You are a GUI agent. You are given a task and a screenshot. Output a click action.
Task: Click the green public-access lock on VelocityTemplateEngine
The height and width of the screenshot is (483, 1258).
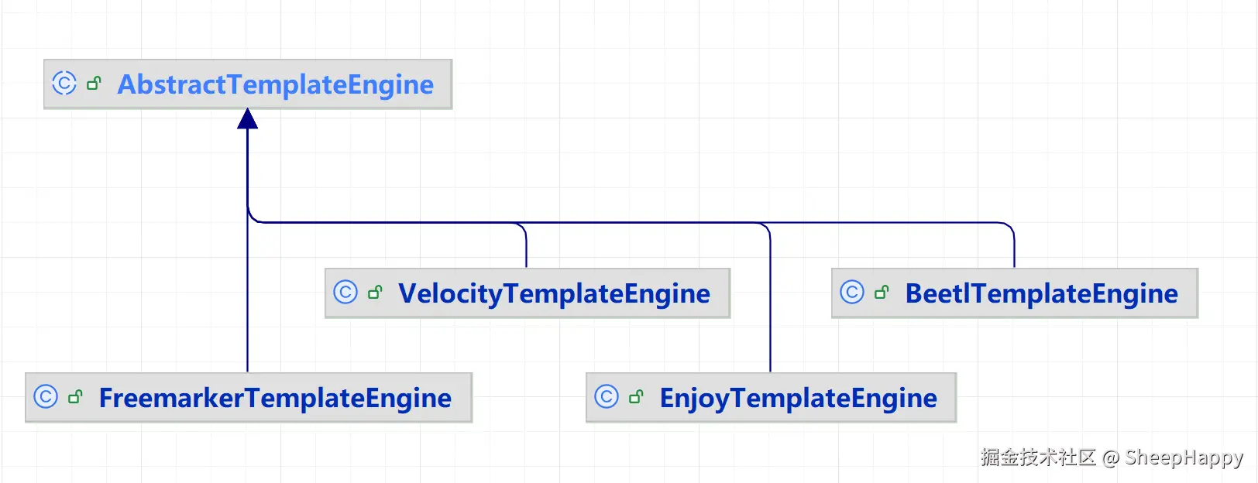pyautogui.click(x=376, y=292)
